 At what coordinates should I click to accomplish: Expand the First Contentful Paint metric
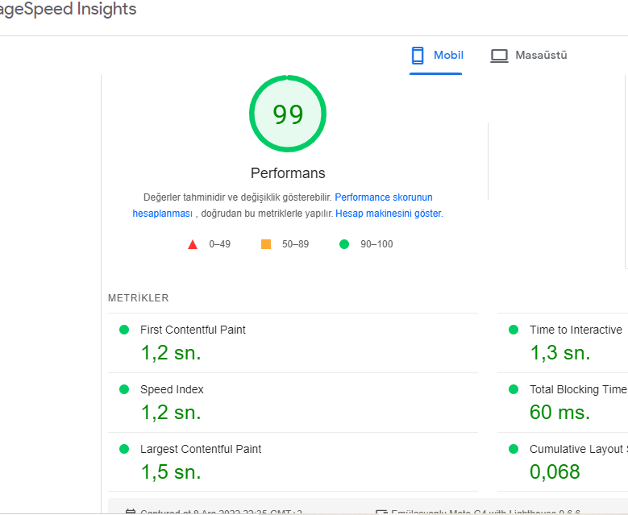[293, 343]
